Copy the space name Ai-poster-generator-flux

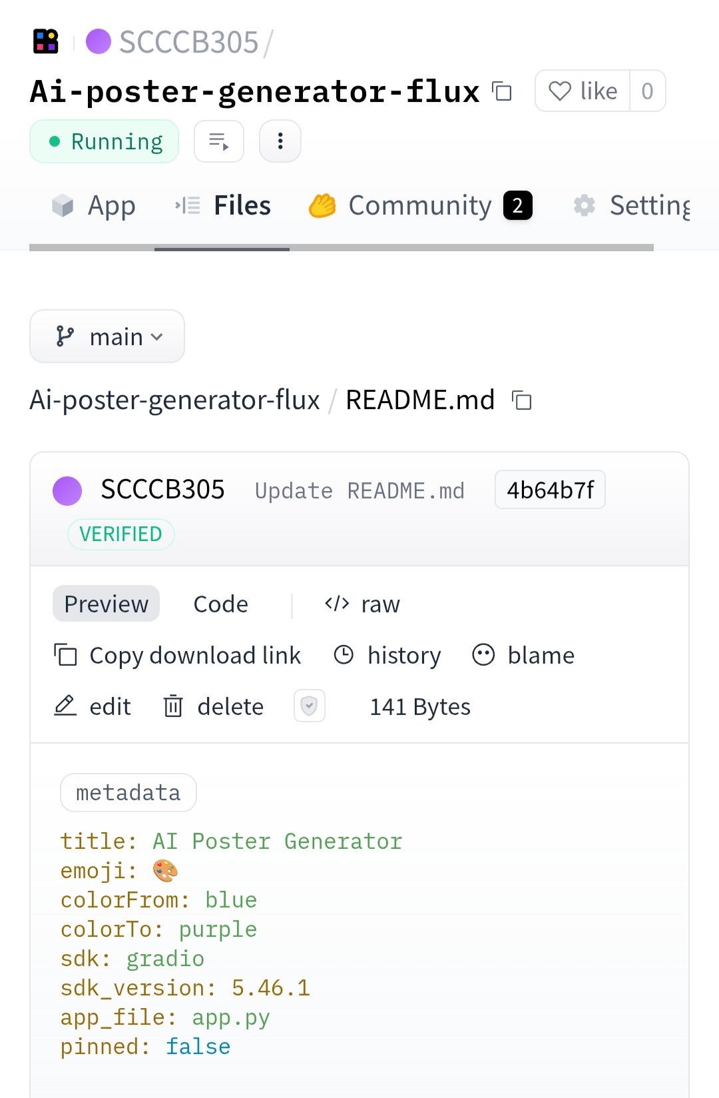502,91
